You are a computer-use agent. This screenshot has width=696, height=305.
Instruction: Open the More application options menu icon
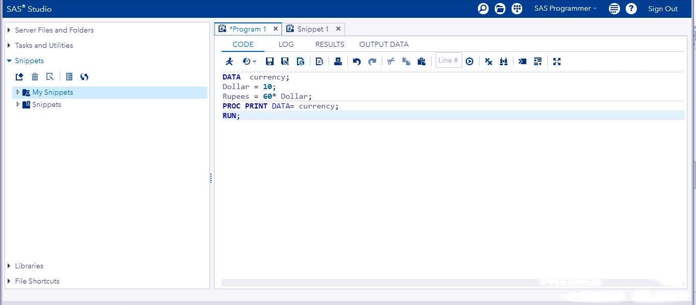point(614,9)
